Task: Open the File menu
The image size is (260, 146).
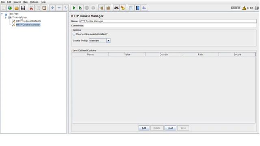Action: 3,2
